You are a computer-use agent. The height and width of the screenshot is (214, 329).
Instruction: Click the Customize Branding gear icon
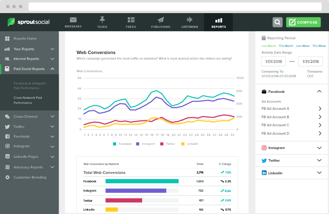[x=7, y=177]
